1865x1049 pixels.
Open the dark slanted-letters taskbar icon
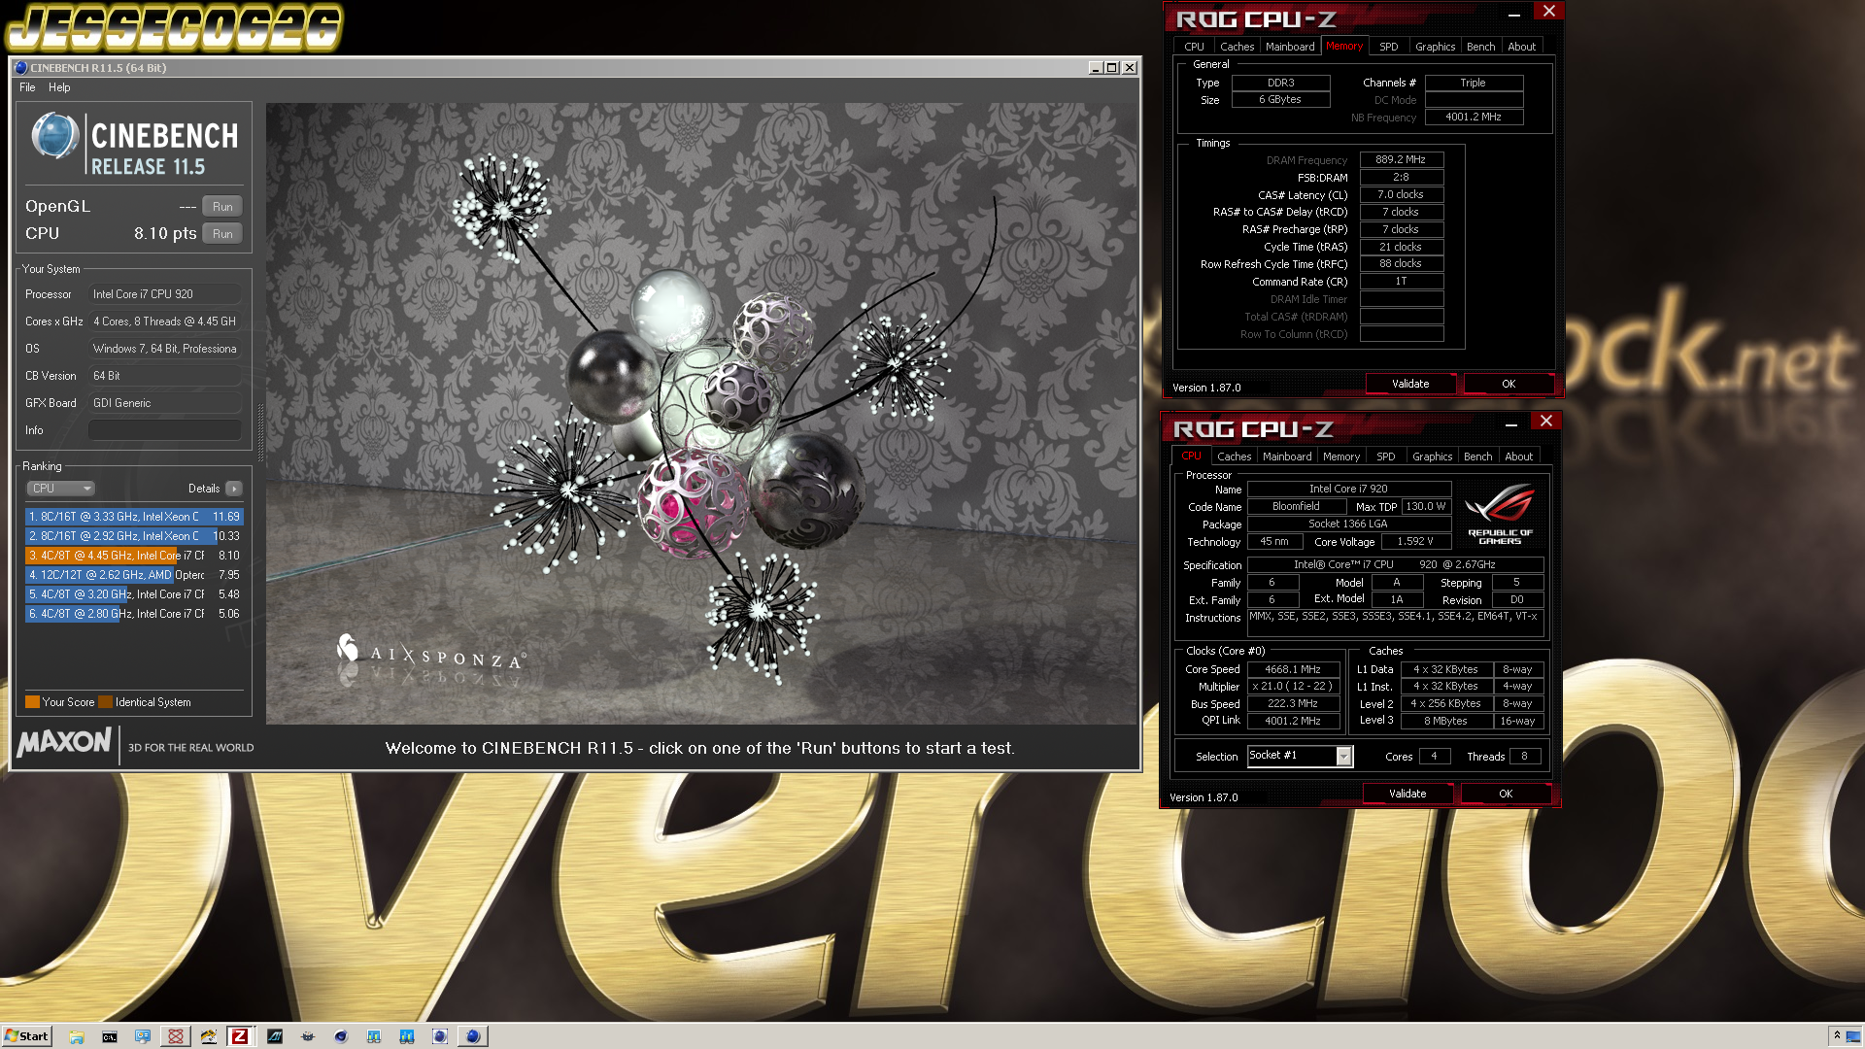(275, 1036)
